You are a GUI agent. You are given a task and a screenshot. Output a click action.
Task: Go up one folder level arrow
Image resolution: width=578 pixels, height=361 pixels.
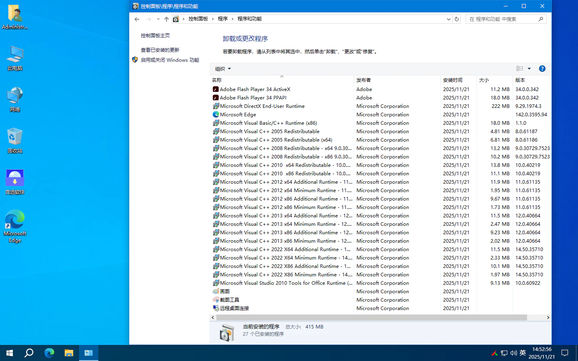pos(166,19)
